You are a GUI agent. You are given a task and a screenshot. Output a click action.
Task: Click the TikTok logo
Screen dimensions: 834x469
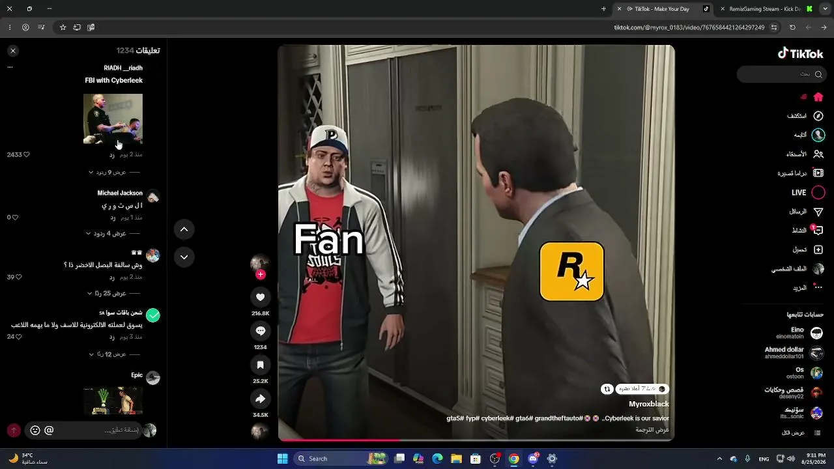pos(801,53)
